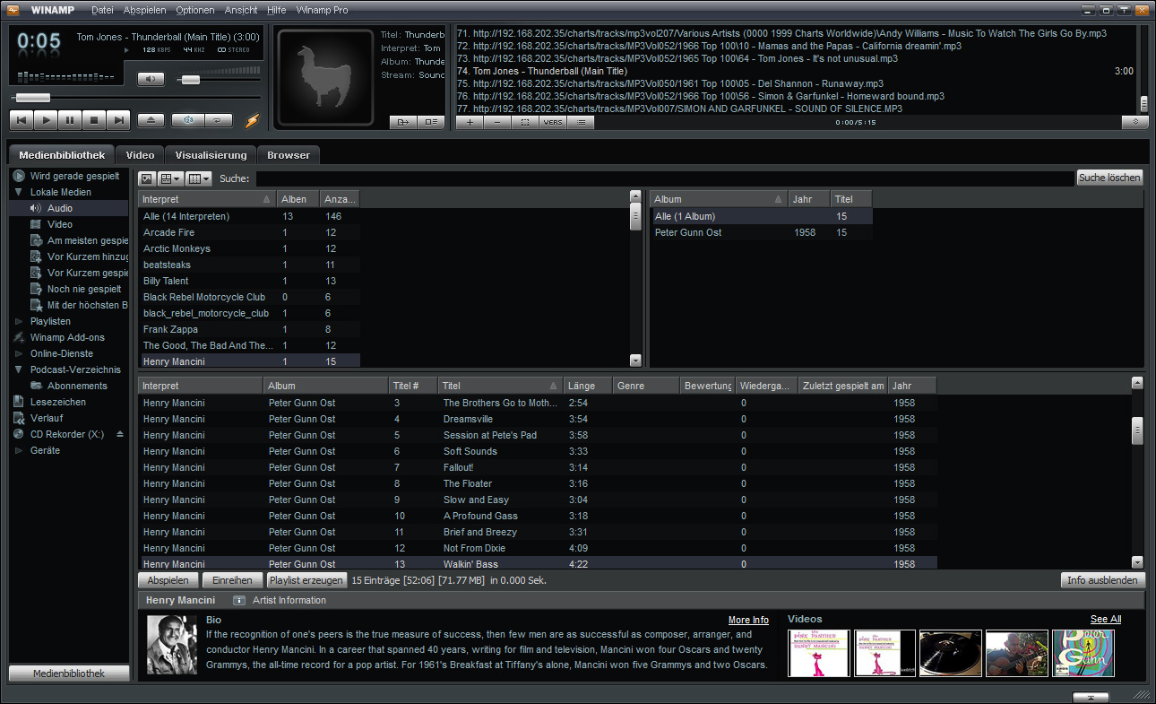This screenshot has width=1156, height=704.
Task: Toggle album art view icon beside search
Action: 147,178
